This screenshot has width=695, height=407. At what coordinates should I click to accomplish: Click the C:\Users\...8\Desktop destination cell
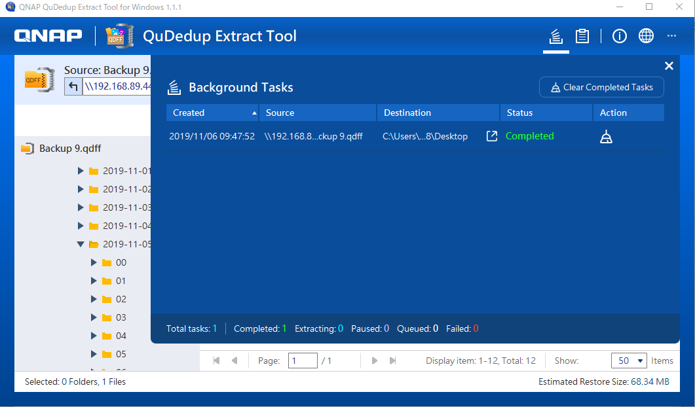click(x=425, y=136)
